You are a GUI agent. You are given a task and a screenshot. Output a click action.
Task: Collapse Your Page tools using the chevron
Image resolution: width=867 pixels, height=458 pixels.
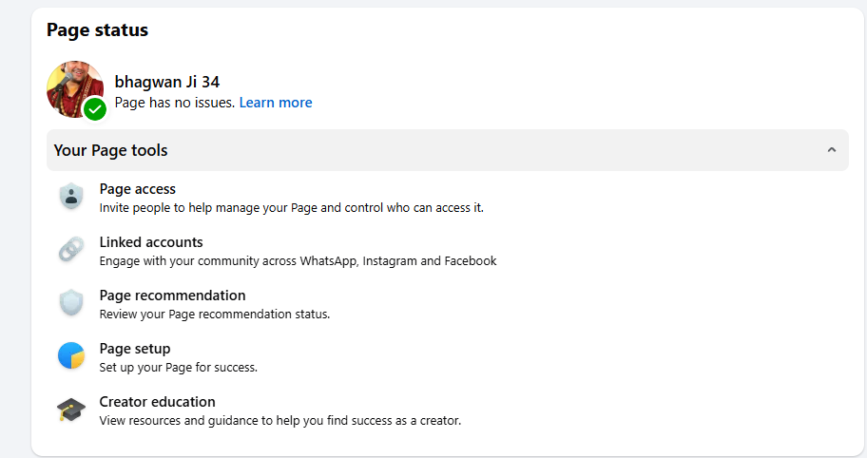(832, 150)
